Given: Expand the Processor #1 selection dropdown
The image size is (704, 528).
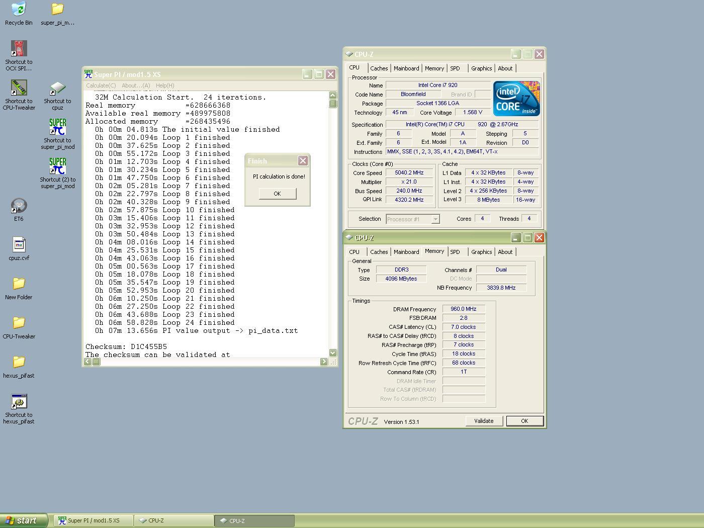Looking at the screenshot, I should pos(435,219).
